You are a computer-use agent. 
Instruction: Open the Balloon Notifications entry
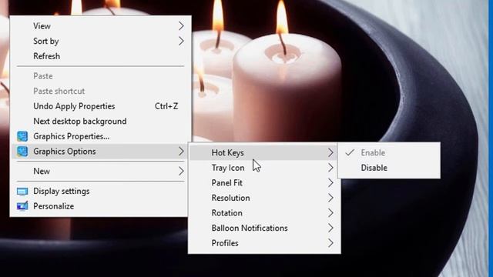click(264, 228)
